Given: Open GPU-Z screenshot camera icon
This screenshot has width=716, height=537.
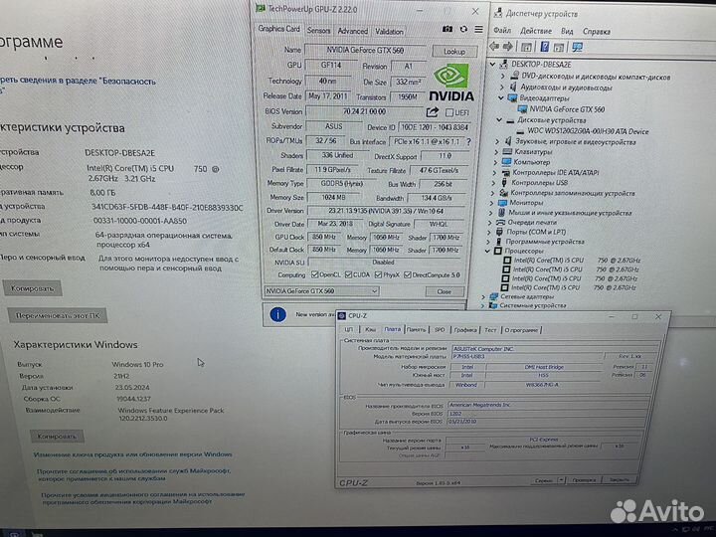Looking at the screenshot, I should click(447, 29).
